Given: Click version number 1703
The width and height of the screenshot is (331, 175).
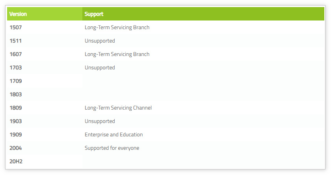Looking at the screenshot, I should (x=16, y=68).
